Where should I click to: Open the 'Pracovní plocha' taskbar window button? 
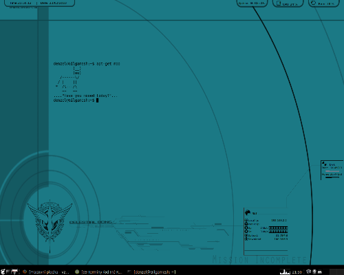46,272
